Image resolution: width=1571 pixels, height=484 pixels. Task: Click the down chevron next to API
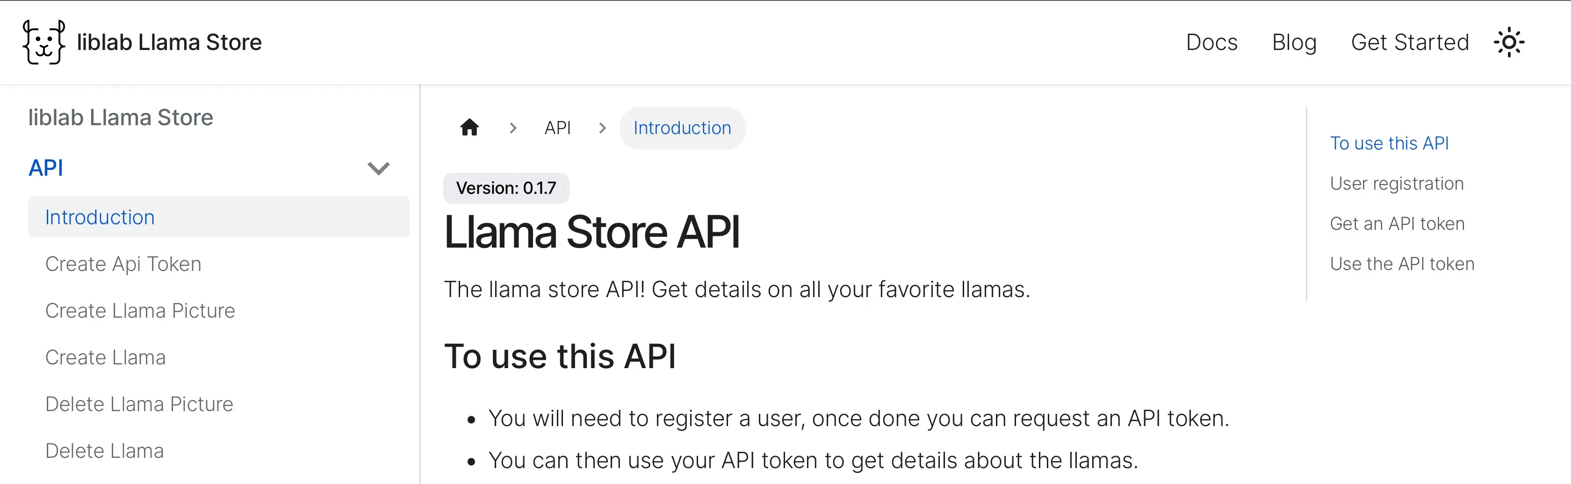point(378,168)
